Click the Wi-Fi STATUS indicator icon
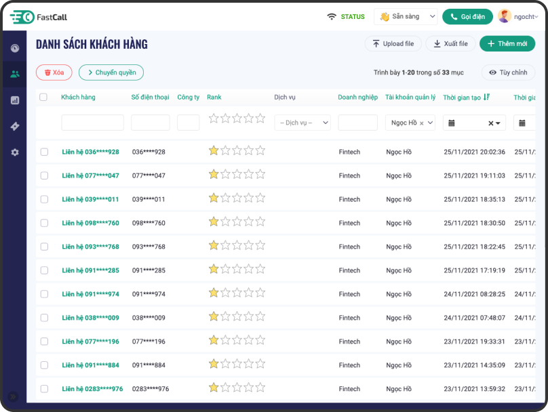The height and width of the screenshot is (412, 548). point(332,17)
